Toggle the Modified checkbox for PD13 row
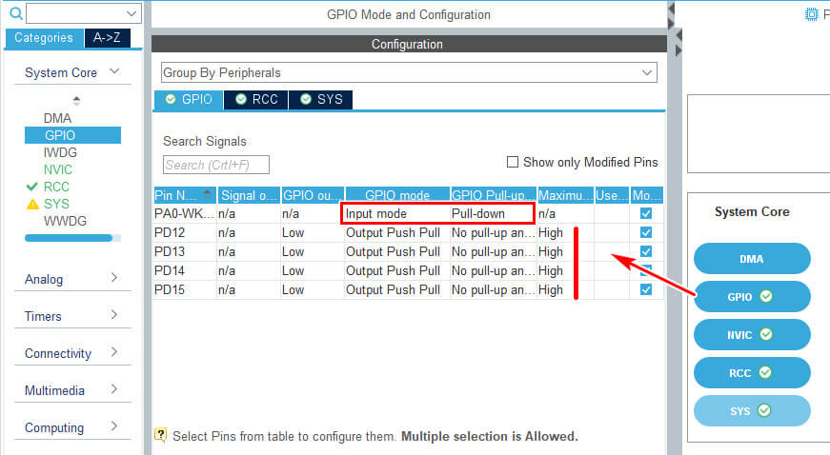This screenshot has width=830, height=455. 647,252
